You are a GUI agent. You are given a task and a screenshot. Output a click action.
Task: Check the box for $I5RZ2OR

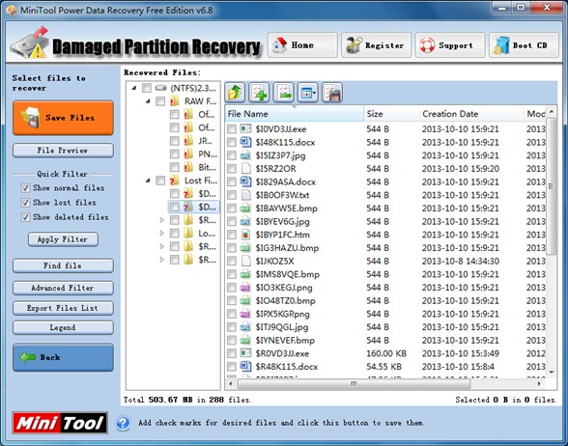pyautogui.click(x=232, y=169)
